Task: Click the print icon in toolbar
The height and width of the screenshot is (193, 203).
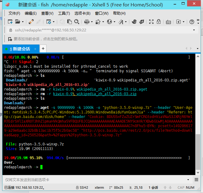Action: [87, 22]
